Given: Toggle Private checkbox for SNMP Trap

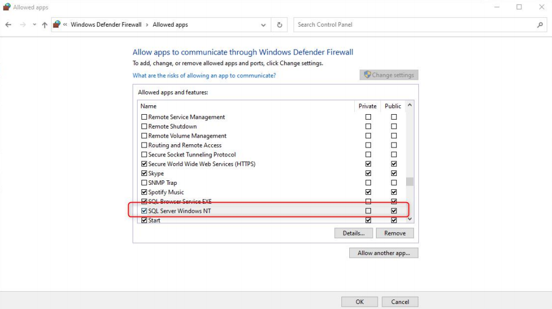Looking at the screenshot, I should click(368, 183).
